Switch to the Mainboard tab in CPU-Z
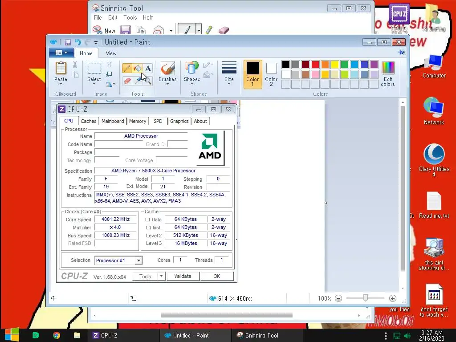 (113, 121)
